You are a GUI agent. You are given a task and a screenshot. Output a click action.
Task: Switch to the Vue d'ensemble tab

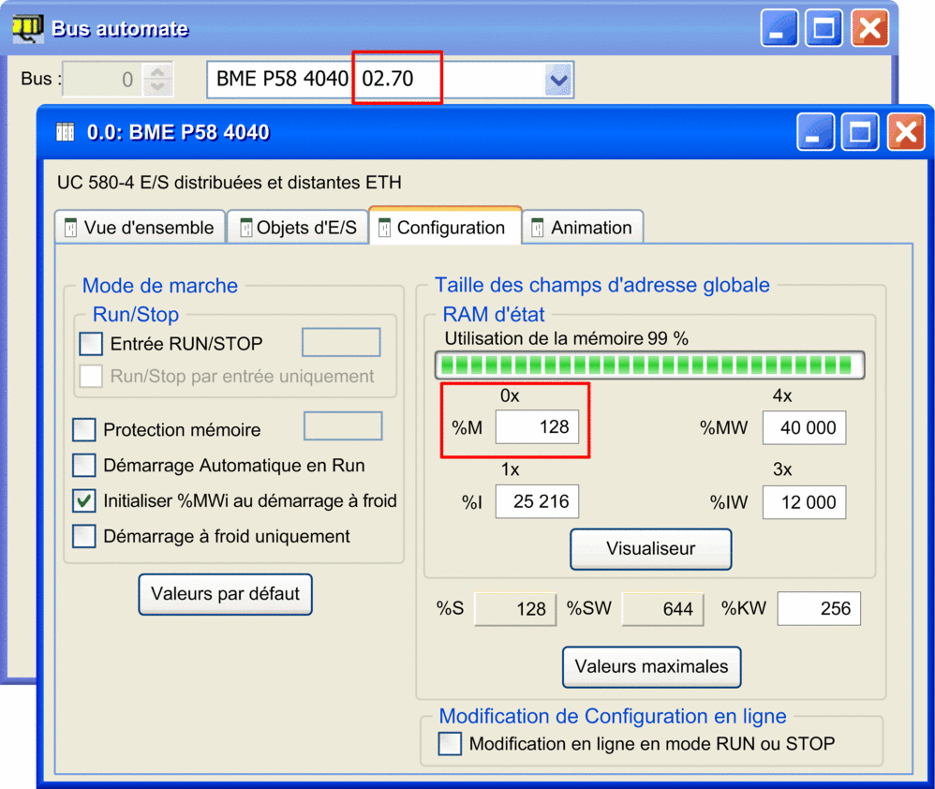(140, 227)
